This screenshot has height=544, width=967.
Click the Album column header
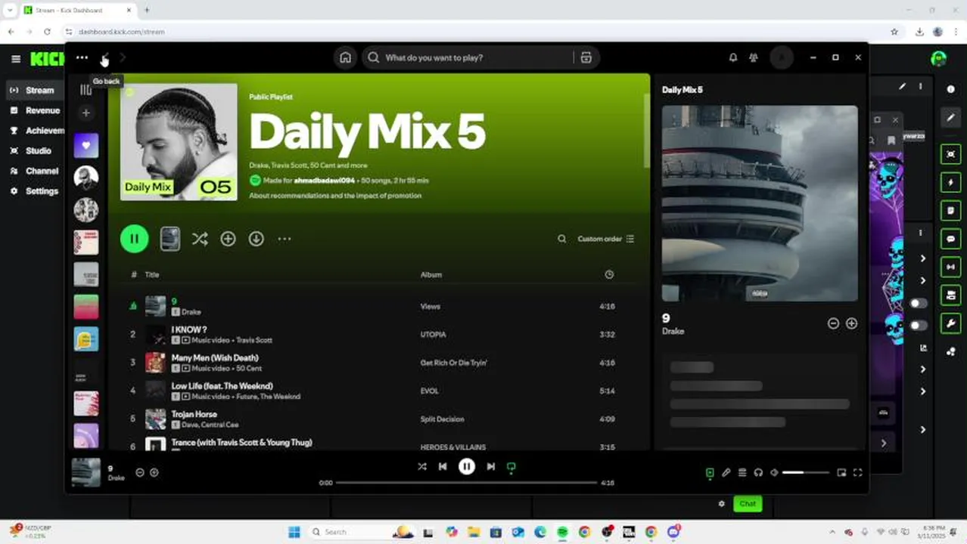pyautogui.click(x=431, y=274)
